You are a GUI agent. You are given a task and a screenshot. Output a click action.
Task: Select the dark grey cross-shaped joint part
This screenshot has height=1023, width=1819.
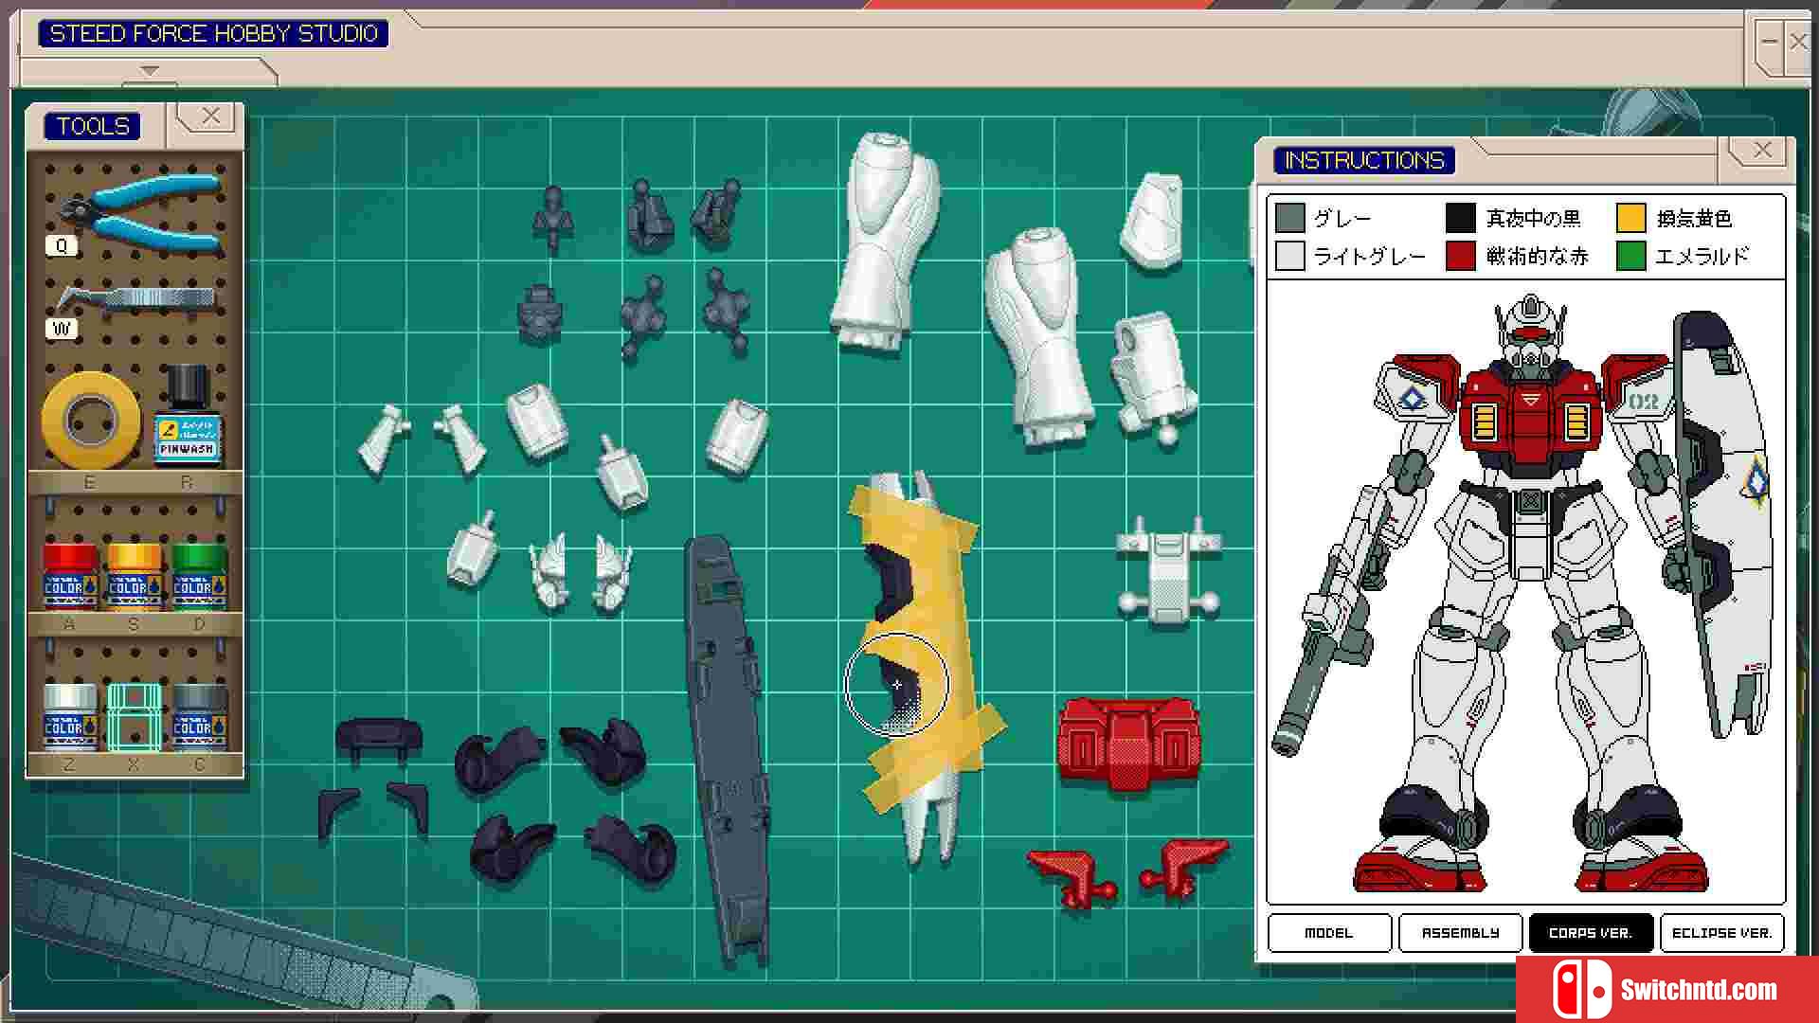click(x=642, y=315)
